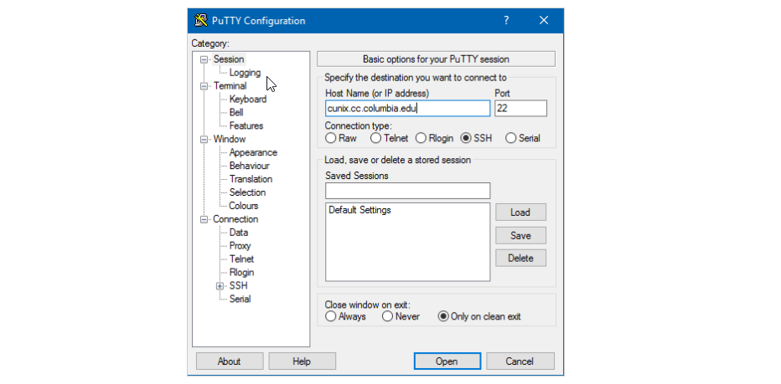Click the PuTTY icon in the title bar

click(201, 20)
